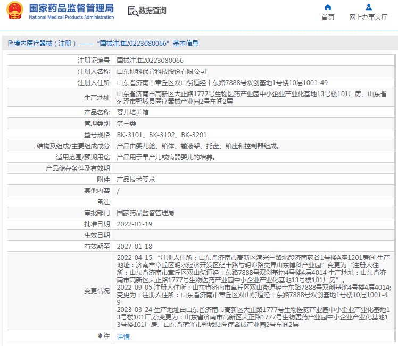398x346 pixels.
Task: Click the 2022-09-05 change record
Action: pyautogui.click(x=254, y=294)
